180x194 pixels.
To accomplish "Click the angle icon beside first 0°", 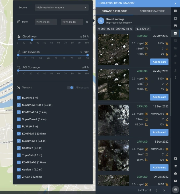I will [x=167, y=49].
